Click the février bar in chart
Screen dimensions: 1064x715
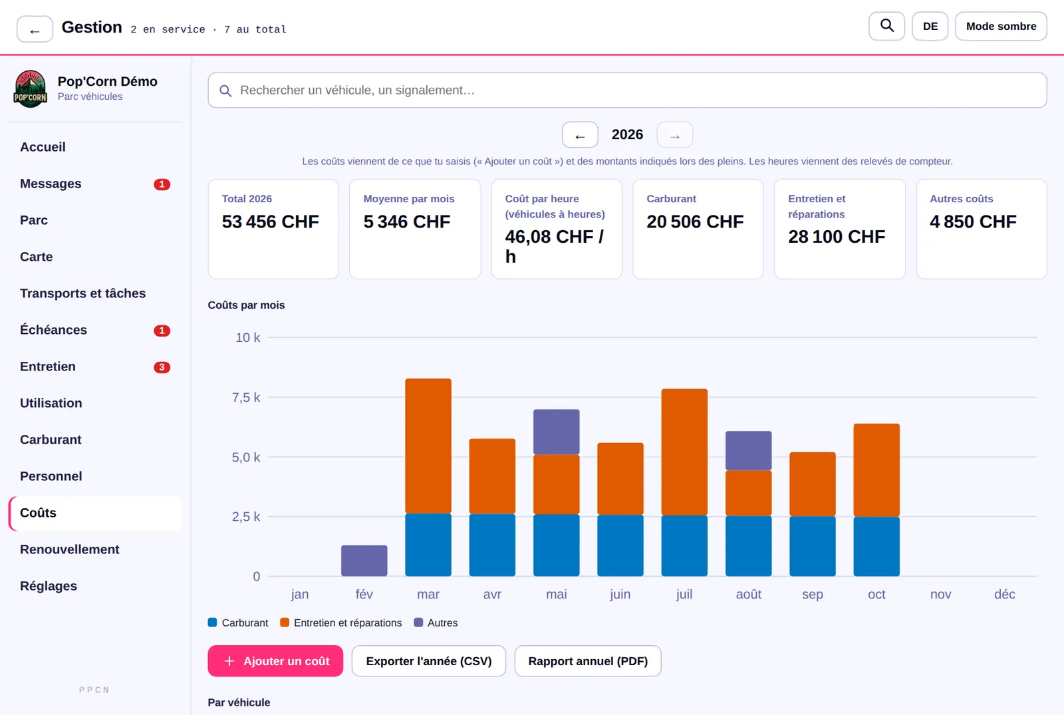tap(364, 561)
